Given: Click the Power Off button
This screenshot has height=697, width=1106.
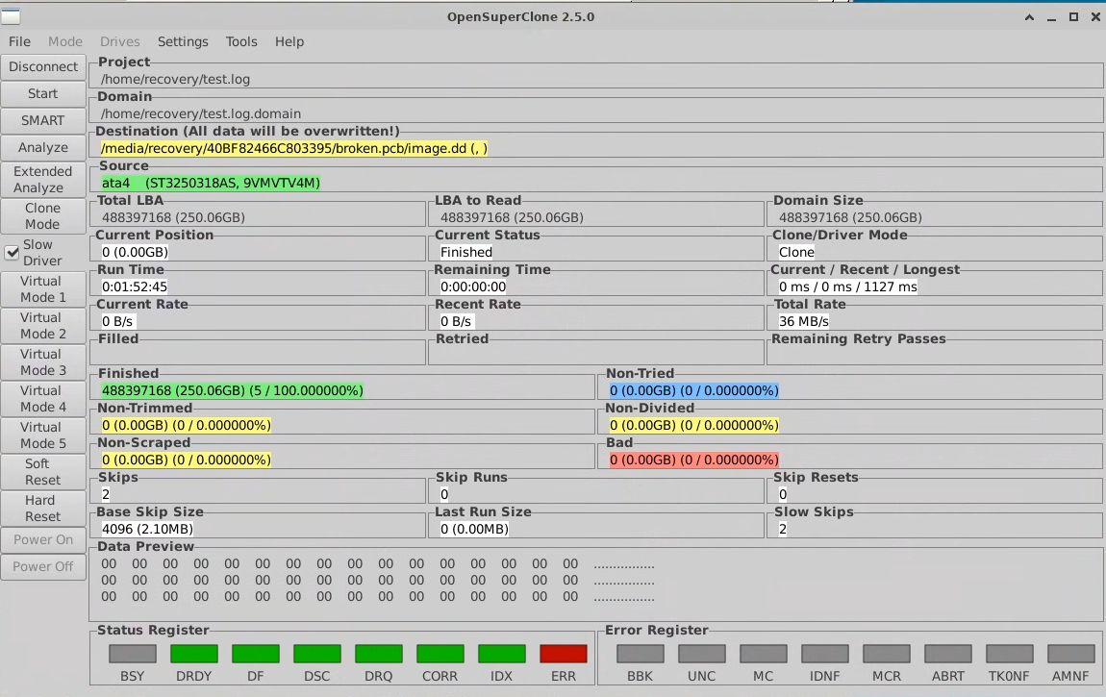Looking at the screenshot, I should [43, 566].
